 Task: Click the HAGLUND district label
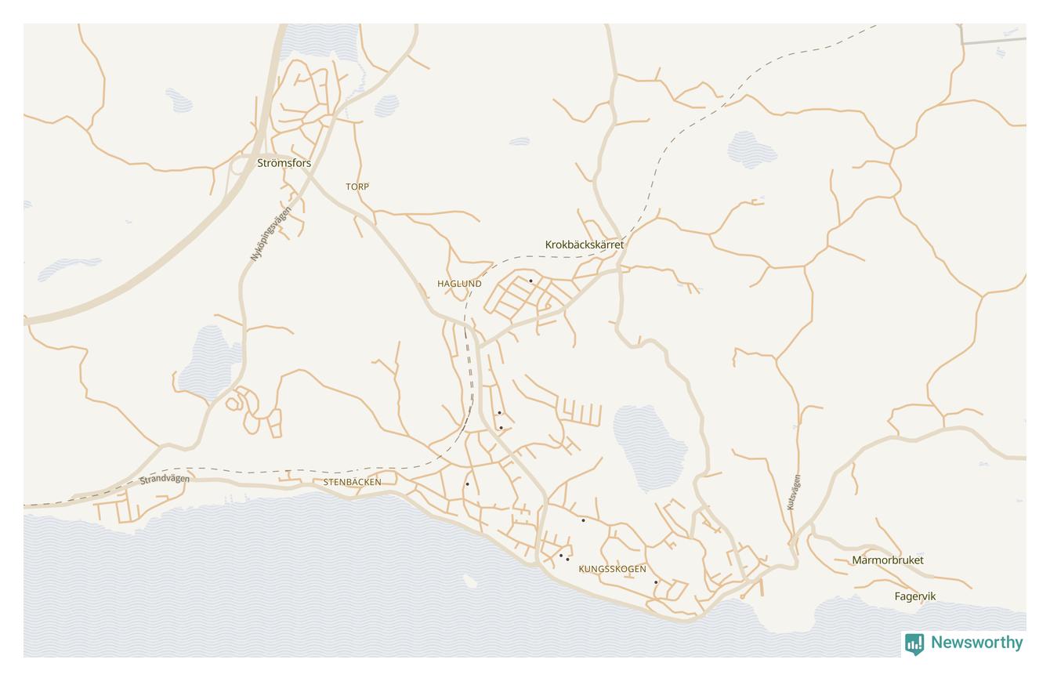459,284
